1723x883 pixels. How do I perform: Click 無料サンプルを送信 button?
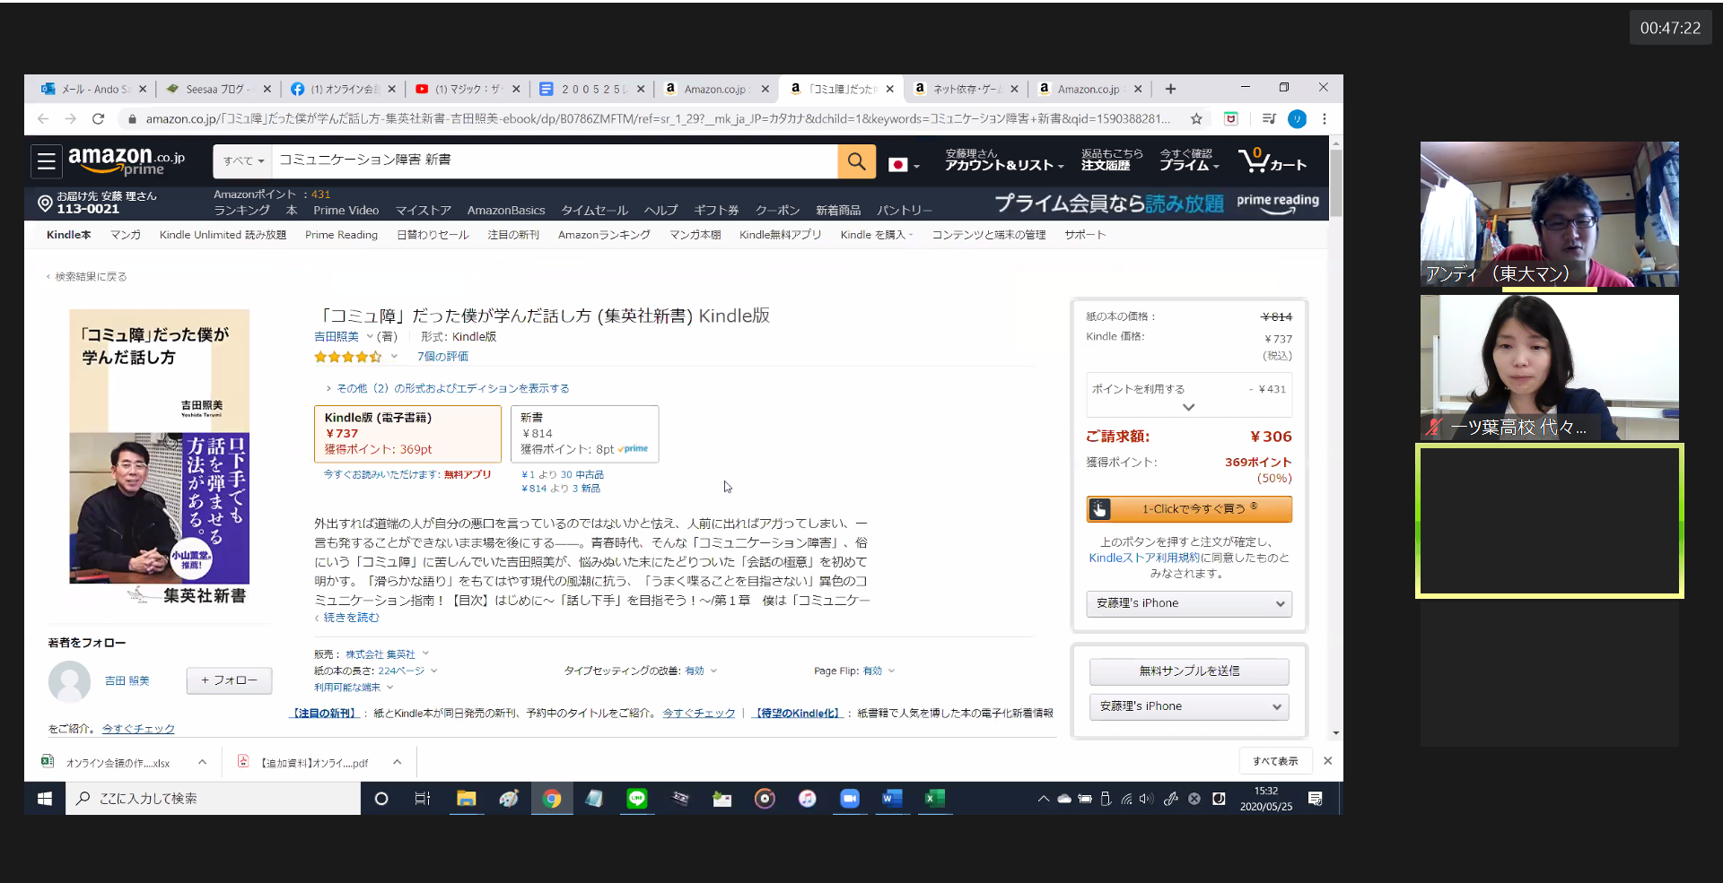point(1189,671)
